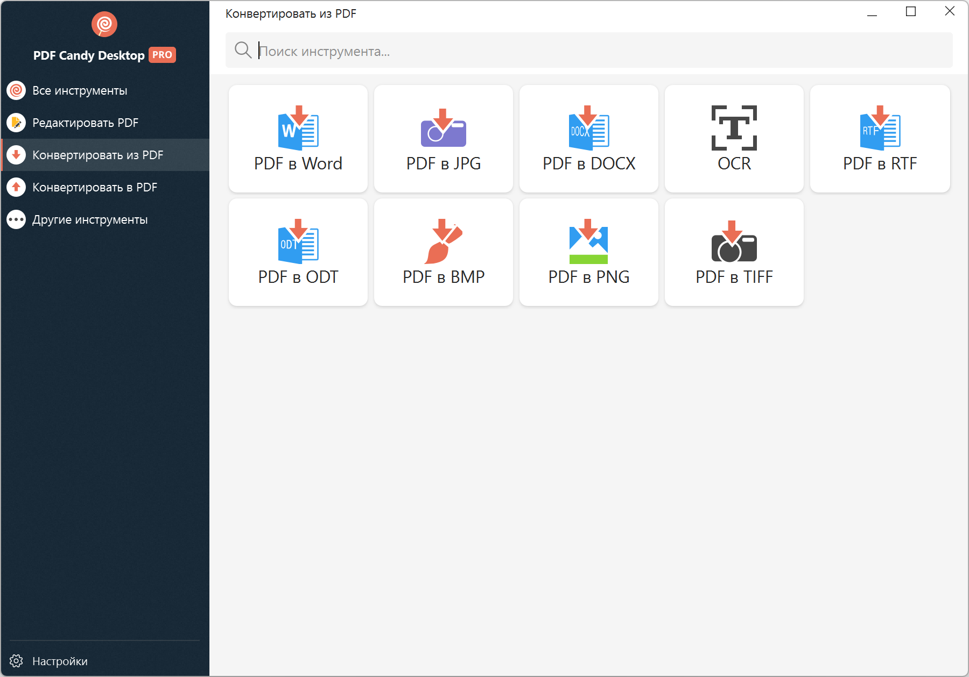Select the OCR text recognition tool
Screen dimensions: 969x677
734,139
